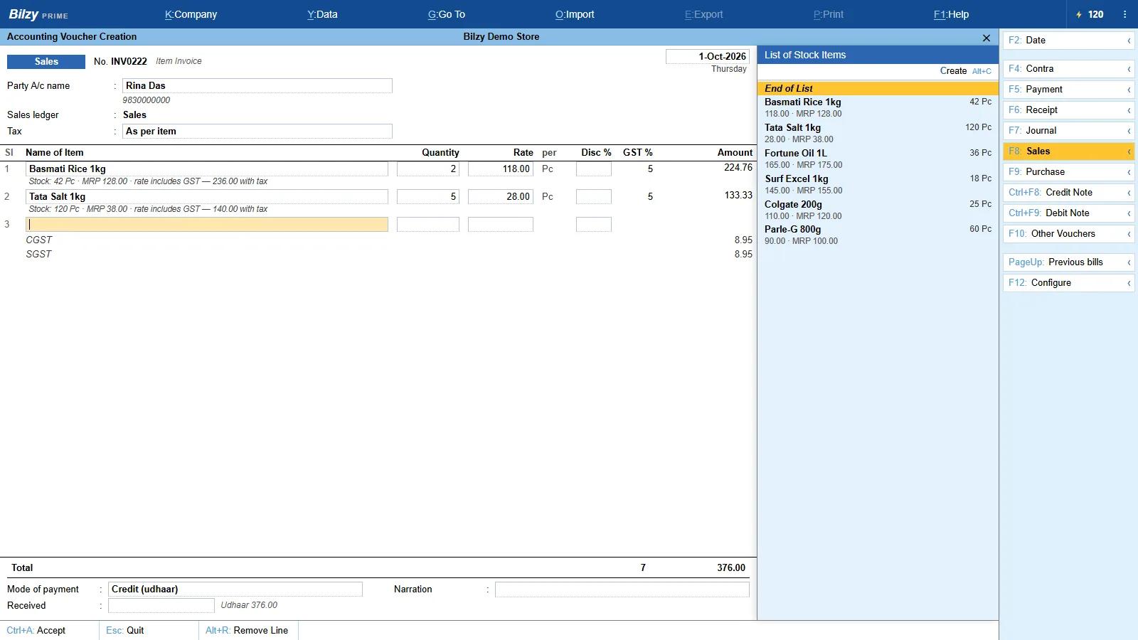Select Parle-G 800g from stock list
This screenshot has width=1138, height=640.
pyautogui.click(x=878, y=235)
